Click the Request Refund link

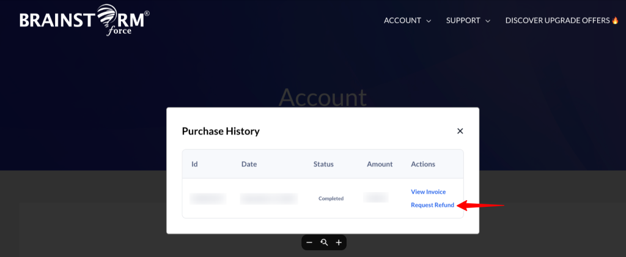(432, 205)
